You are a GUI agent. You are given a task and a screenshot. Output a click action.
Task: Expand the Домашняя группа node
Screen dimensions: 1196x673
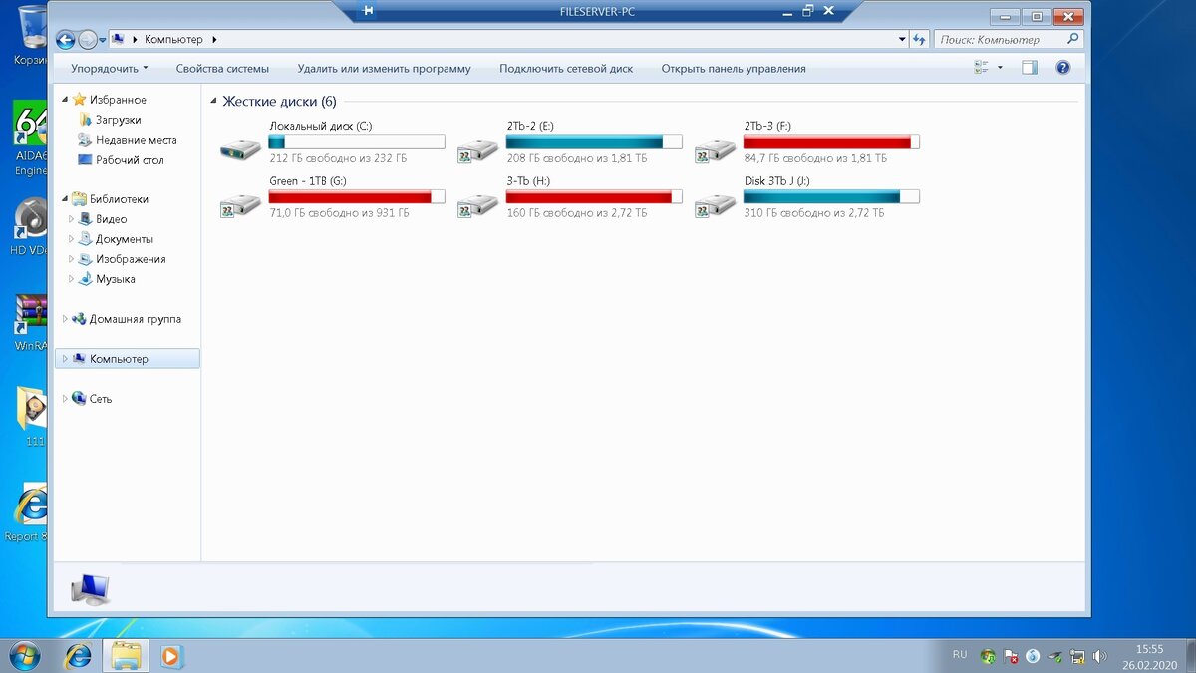tap(66, 319)
